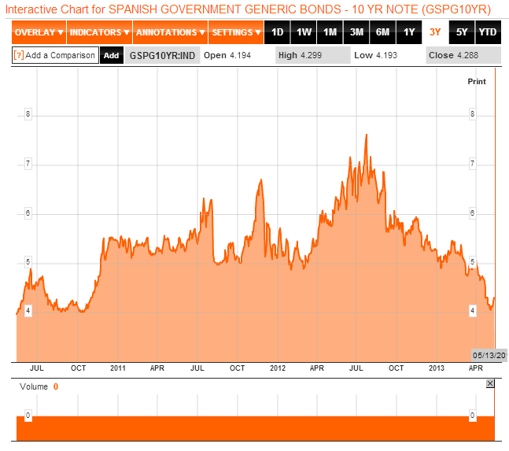
Task: Open the Overlay dropdown menu
Action: (x=39, y=32)
